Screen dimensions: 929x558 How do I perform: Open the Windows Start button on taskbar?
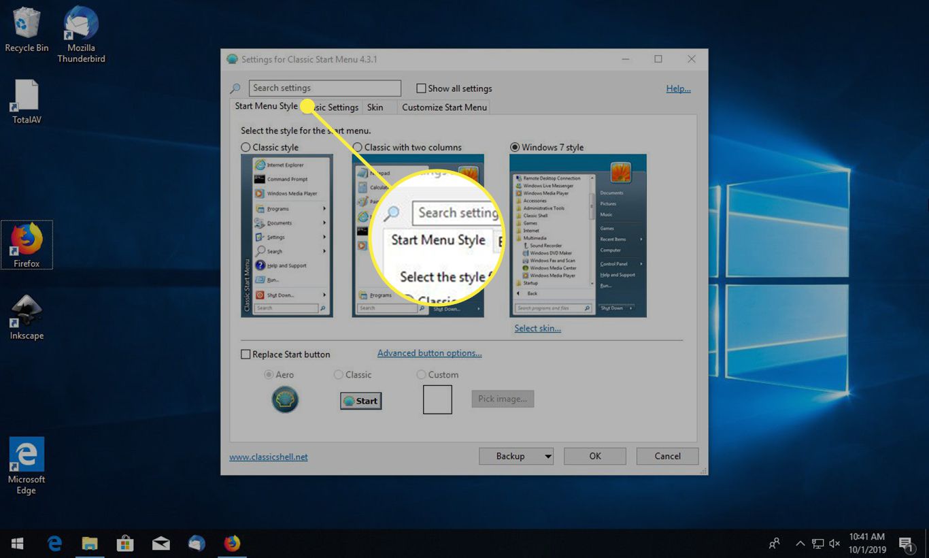pos(18,544)
